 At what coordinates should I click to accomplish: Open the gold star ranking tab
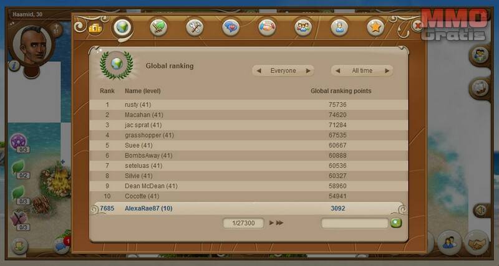(x=374, y=27)
